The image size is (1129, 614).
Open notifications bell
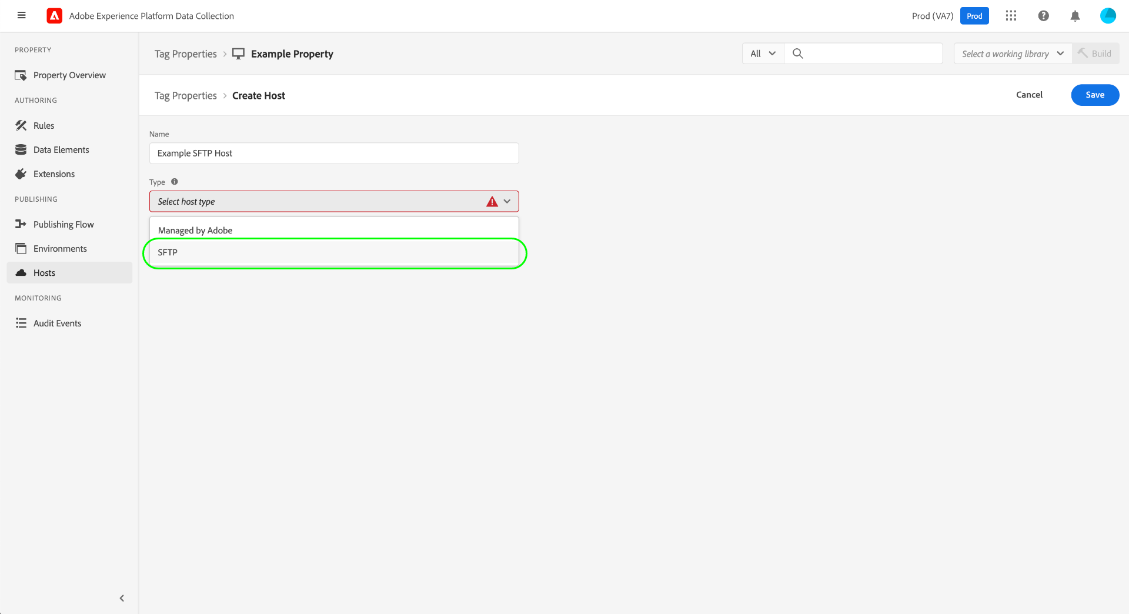point(1075,16)
